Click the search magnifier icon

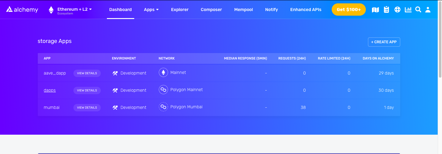418,10
